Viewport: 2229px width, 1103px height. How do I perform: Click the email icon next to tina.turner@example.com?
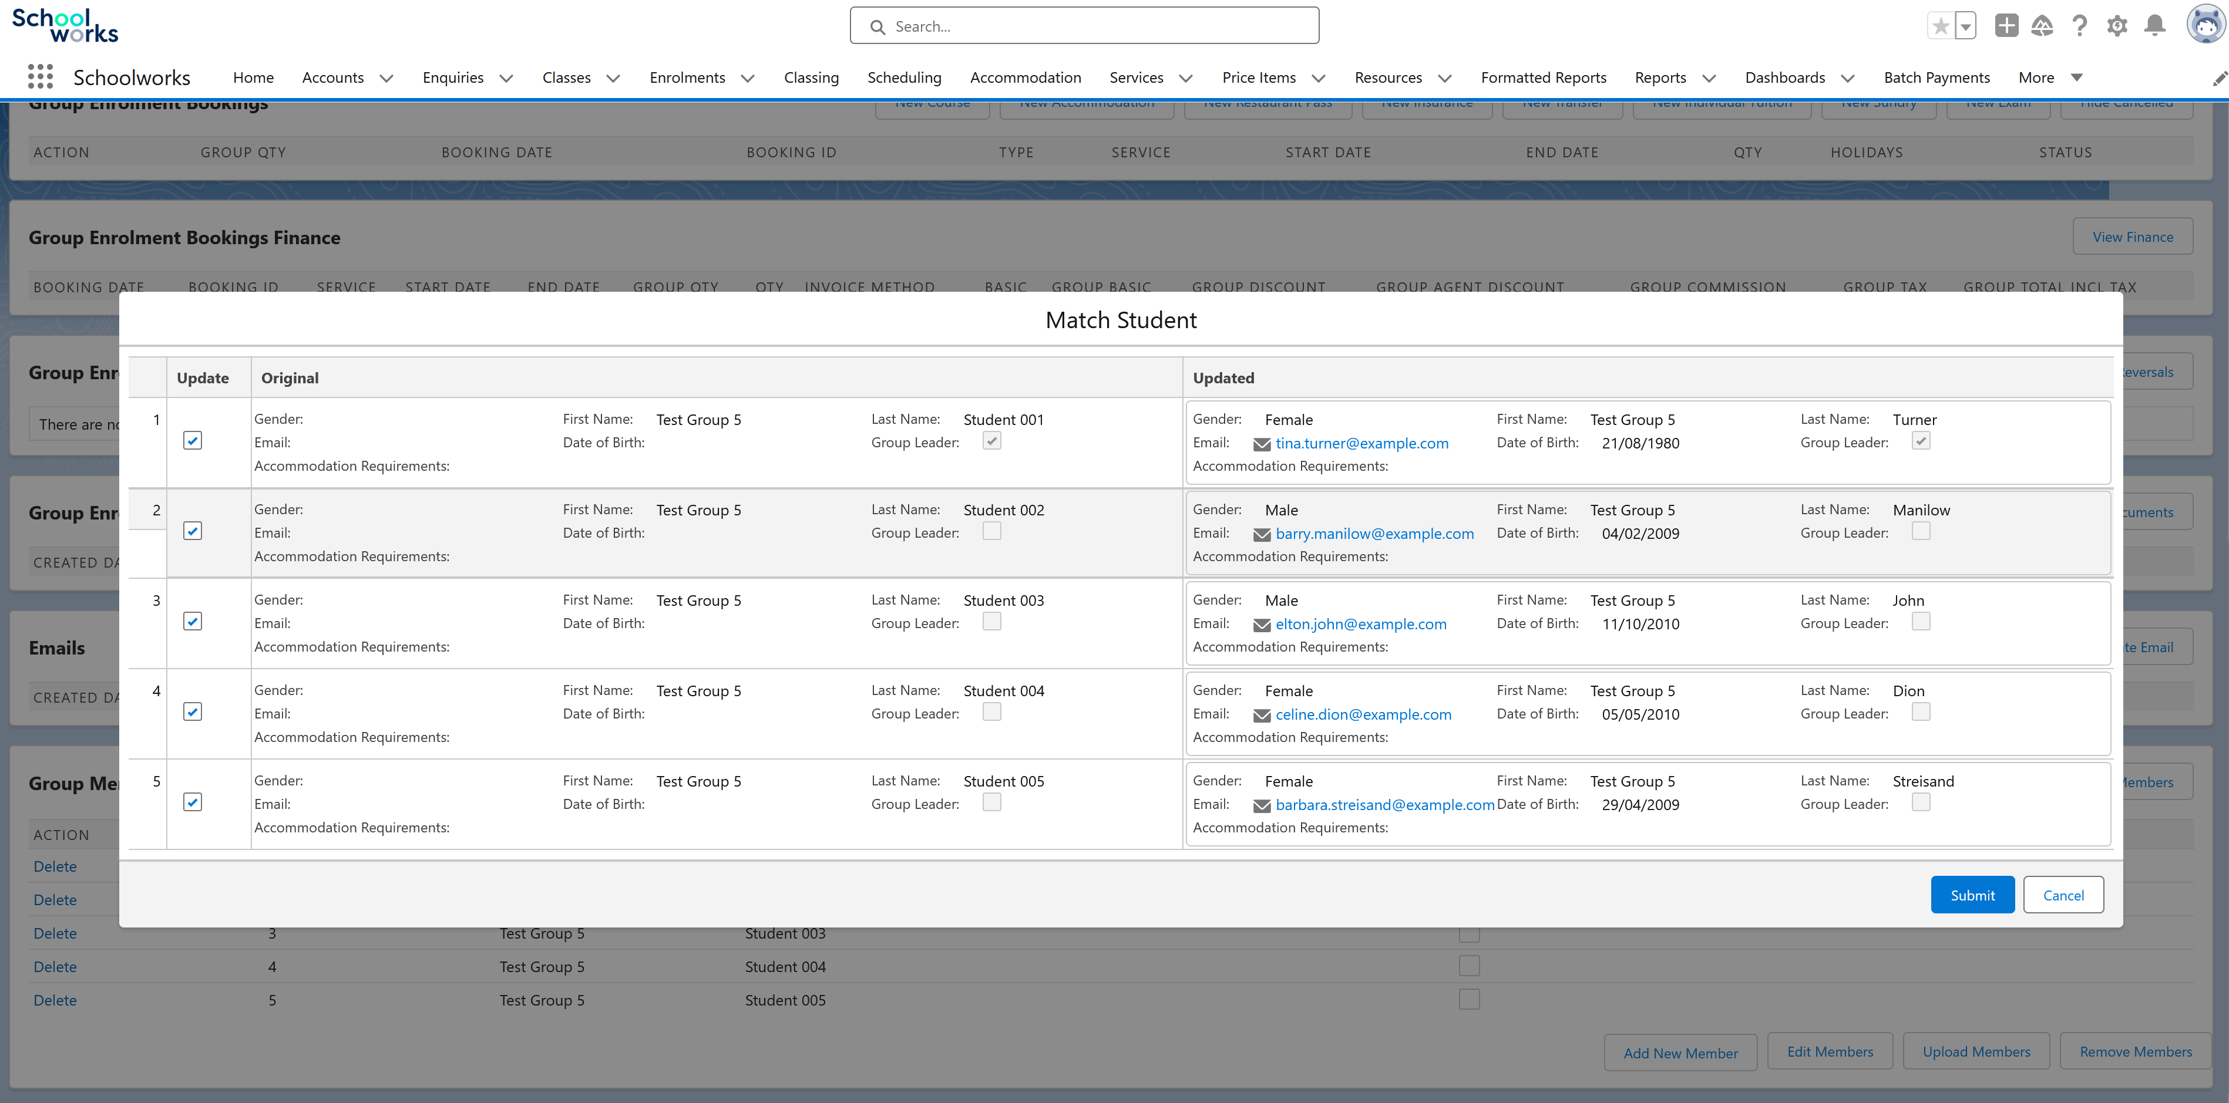[1262, 444]
